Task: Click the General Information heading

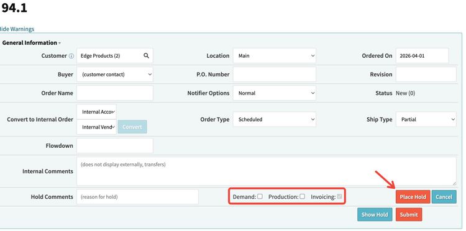Action: [29, 43]
